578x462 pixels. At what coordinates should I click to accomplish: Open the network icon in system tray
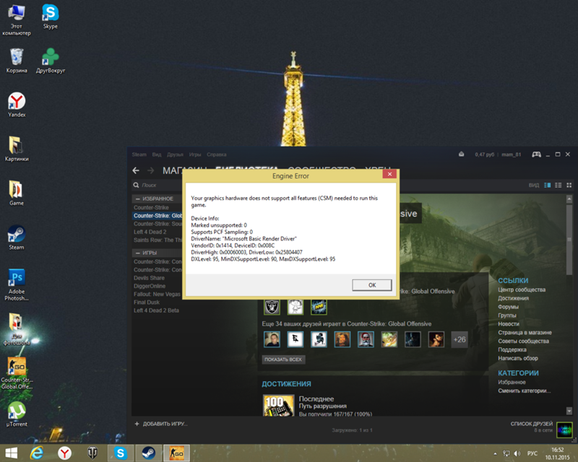506,453
